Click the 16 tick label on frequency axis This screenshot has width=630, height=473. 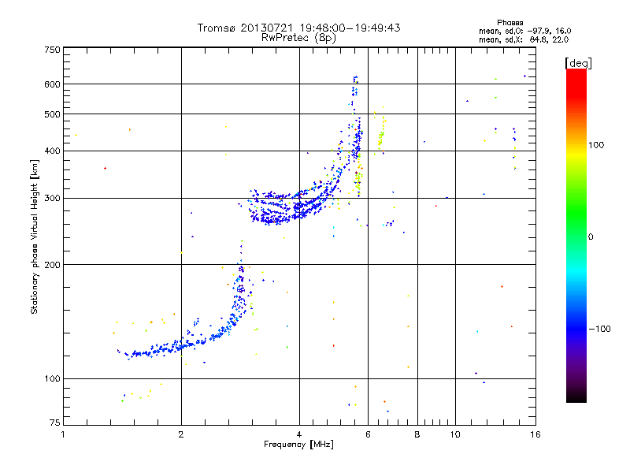tap(535, 434)
